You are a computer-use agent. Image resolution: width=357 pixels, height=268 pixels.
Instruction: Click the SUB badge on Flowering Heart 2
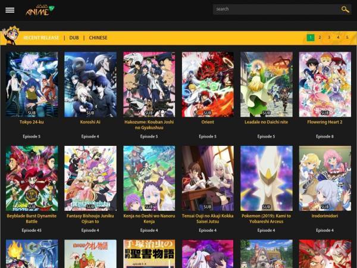325,113
